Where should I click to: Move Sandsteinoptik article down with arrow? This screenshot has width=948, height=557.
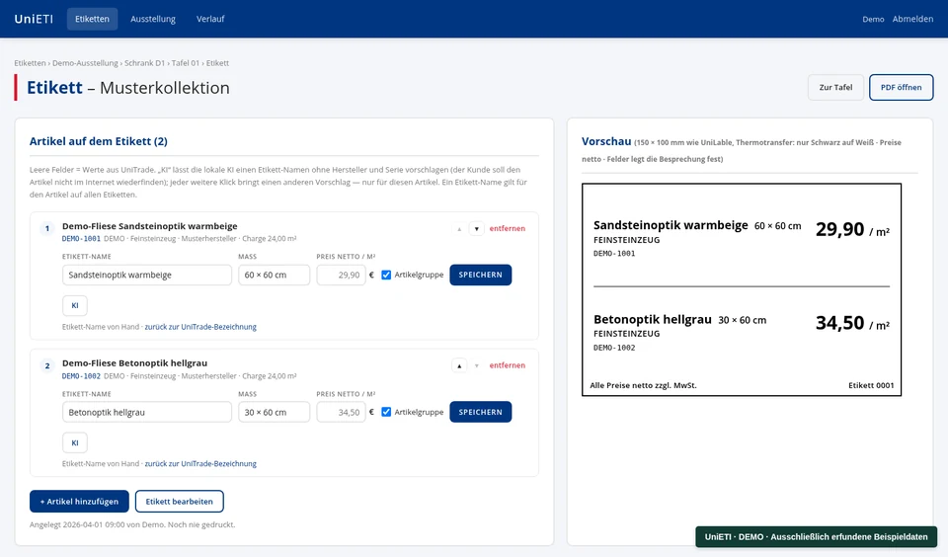pos(476,228)
